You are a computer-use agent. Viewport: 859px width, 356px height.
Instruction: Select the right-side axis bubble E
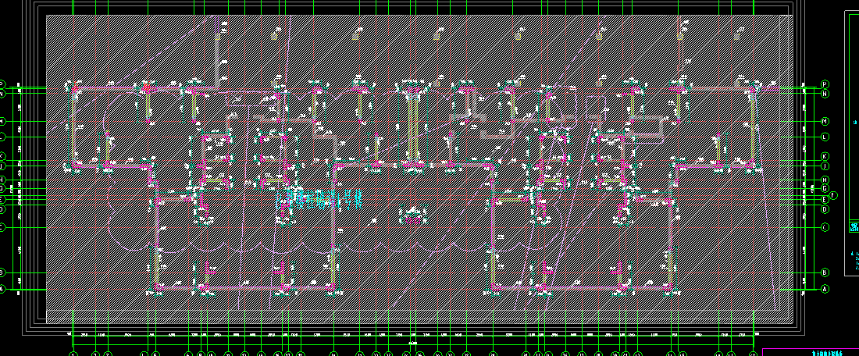(x=825, y=199)
